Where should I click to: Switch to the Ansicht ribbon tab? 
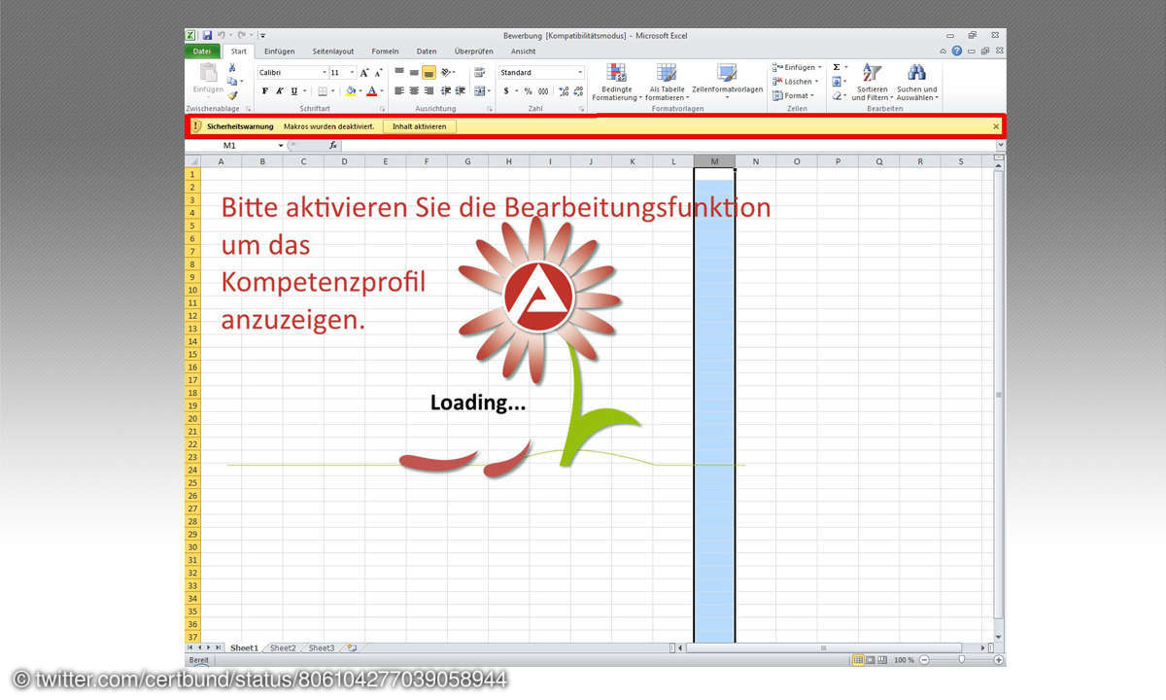(524, 51)
